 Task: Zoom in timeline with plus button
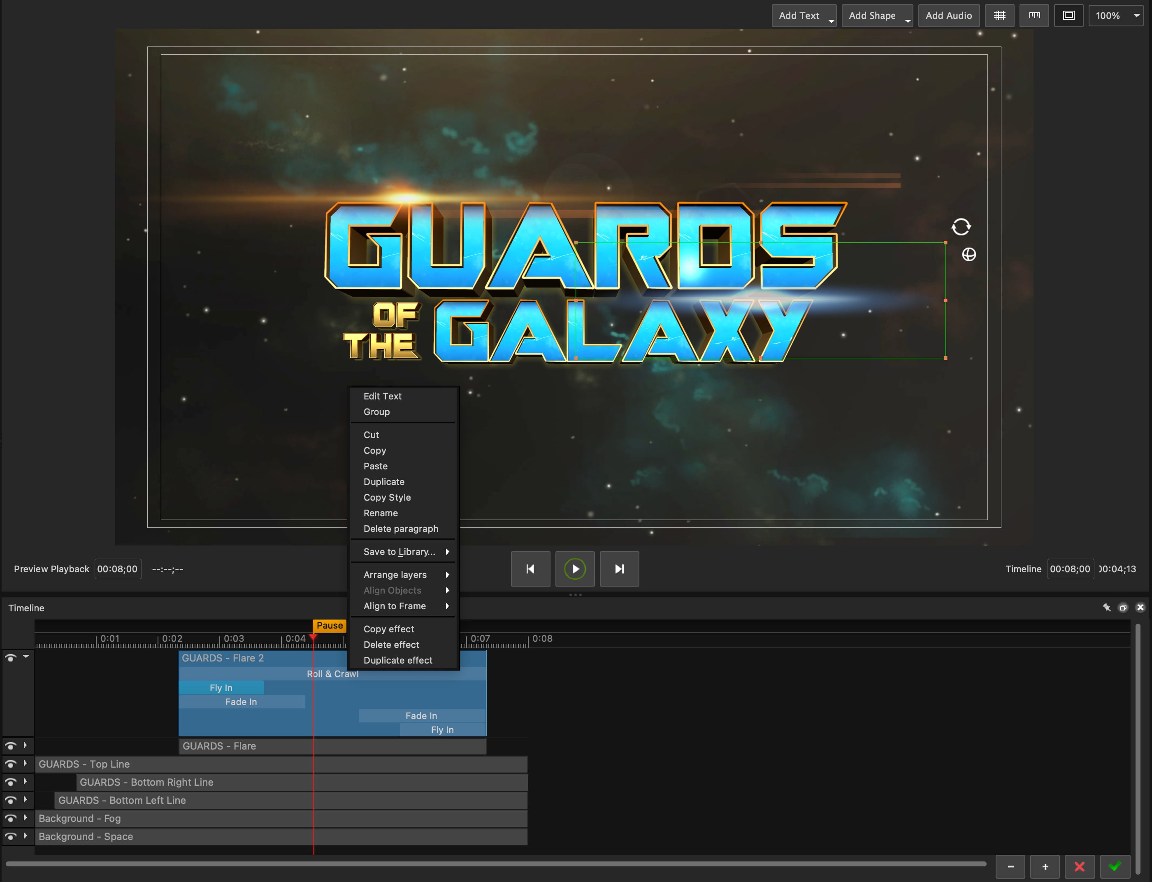[x=1045, y=867]
